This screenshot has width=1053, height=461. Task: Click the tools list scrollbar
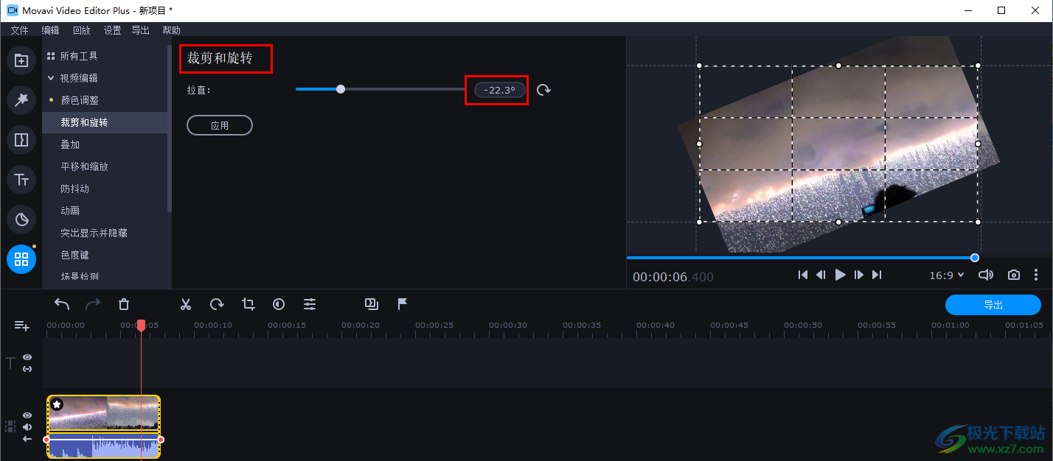(170, 129)
